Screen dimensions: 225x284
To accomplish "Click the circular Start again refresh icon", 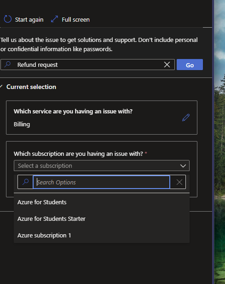I will coord(7,19).
